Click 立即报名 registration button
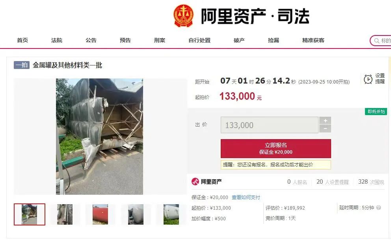 [276, 149]
